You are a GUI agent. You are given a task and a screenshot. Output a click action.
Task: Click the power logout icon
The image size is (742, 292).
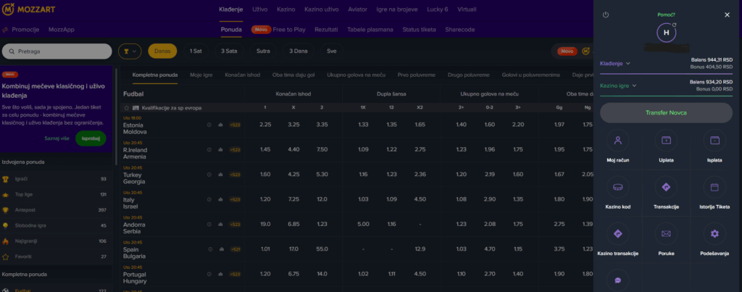(x=606, y=14)
